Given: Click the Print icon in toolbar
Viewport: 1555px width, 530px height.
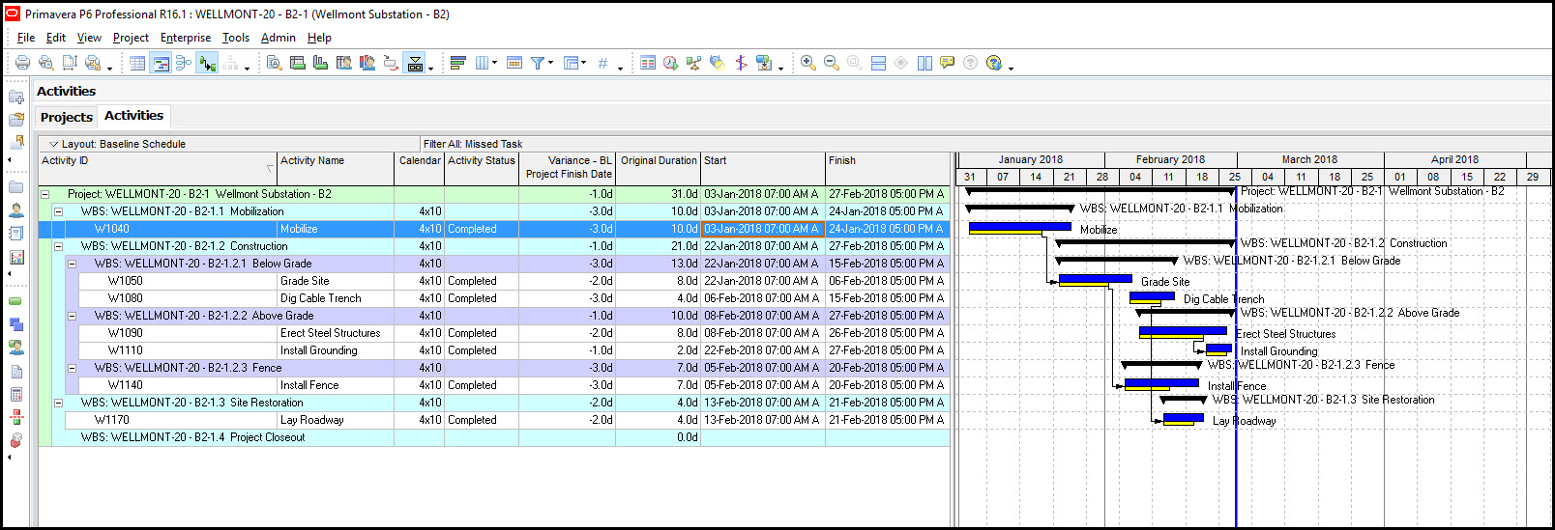Looking at the screenshot, I should point(22,63).
